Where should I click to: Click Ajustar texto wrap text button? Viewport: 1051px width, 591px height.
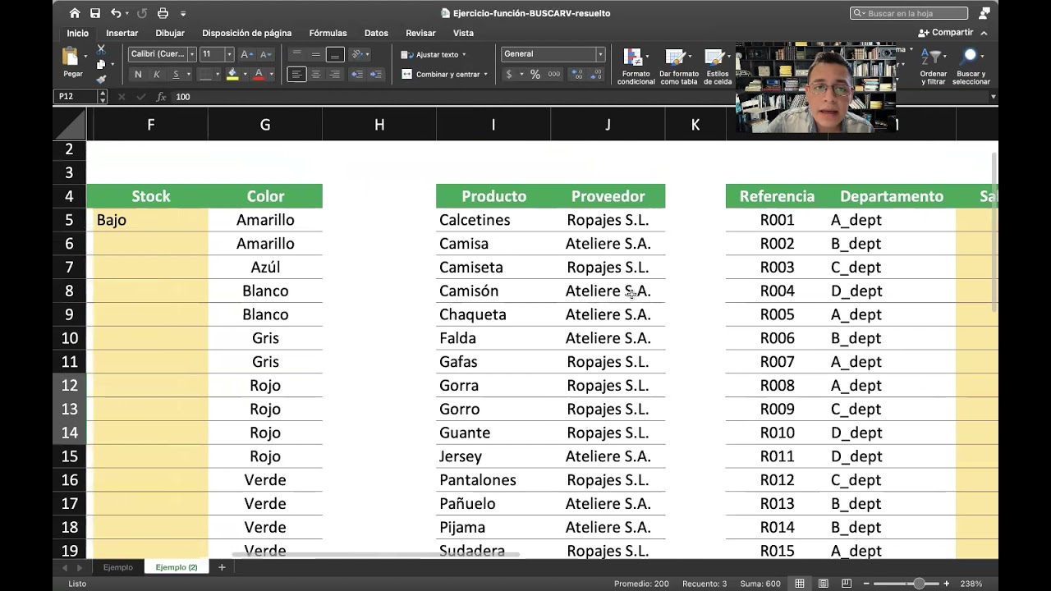[433, 55]
